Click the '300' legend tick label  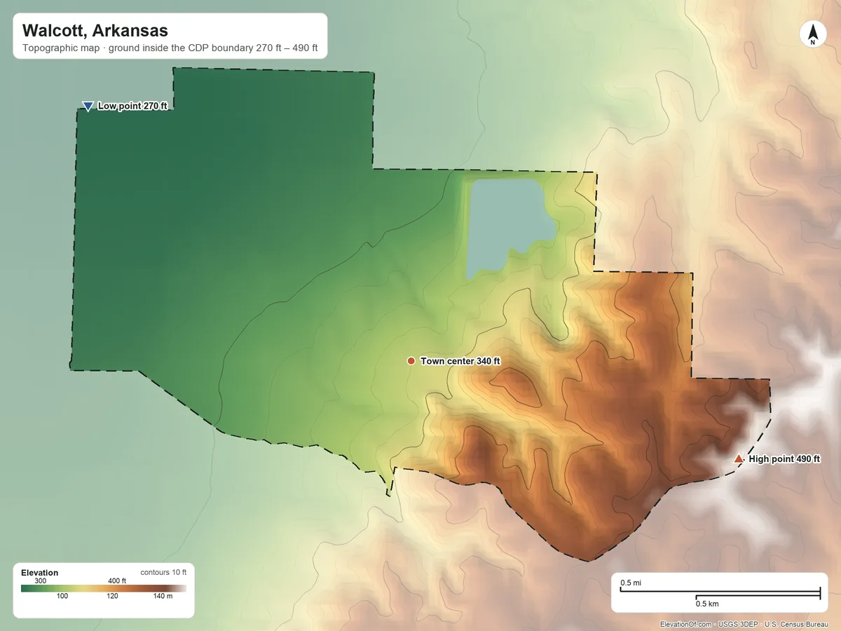(x=41, y=581)
